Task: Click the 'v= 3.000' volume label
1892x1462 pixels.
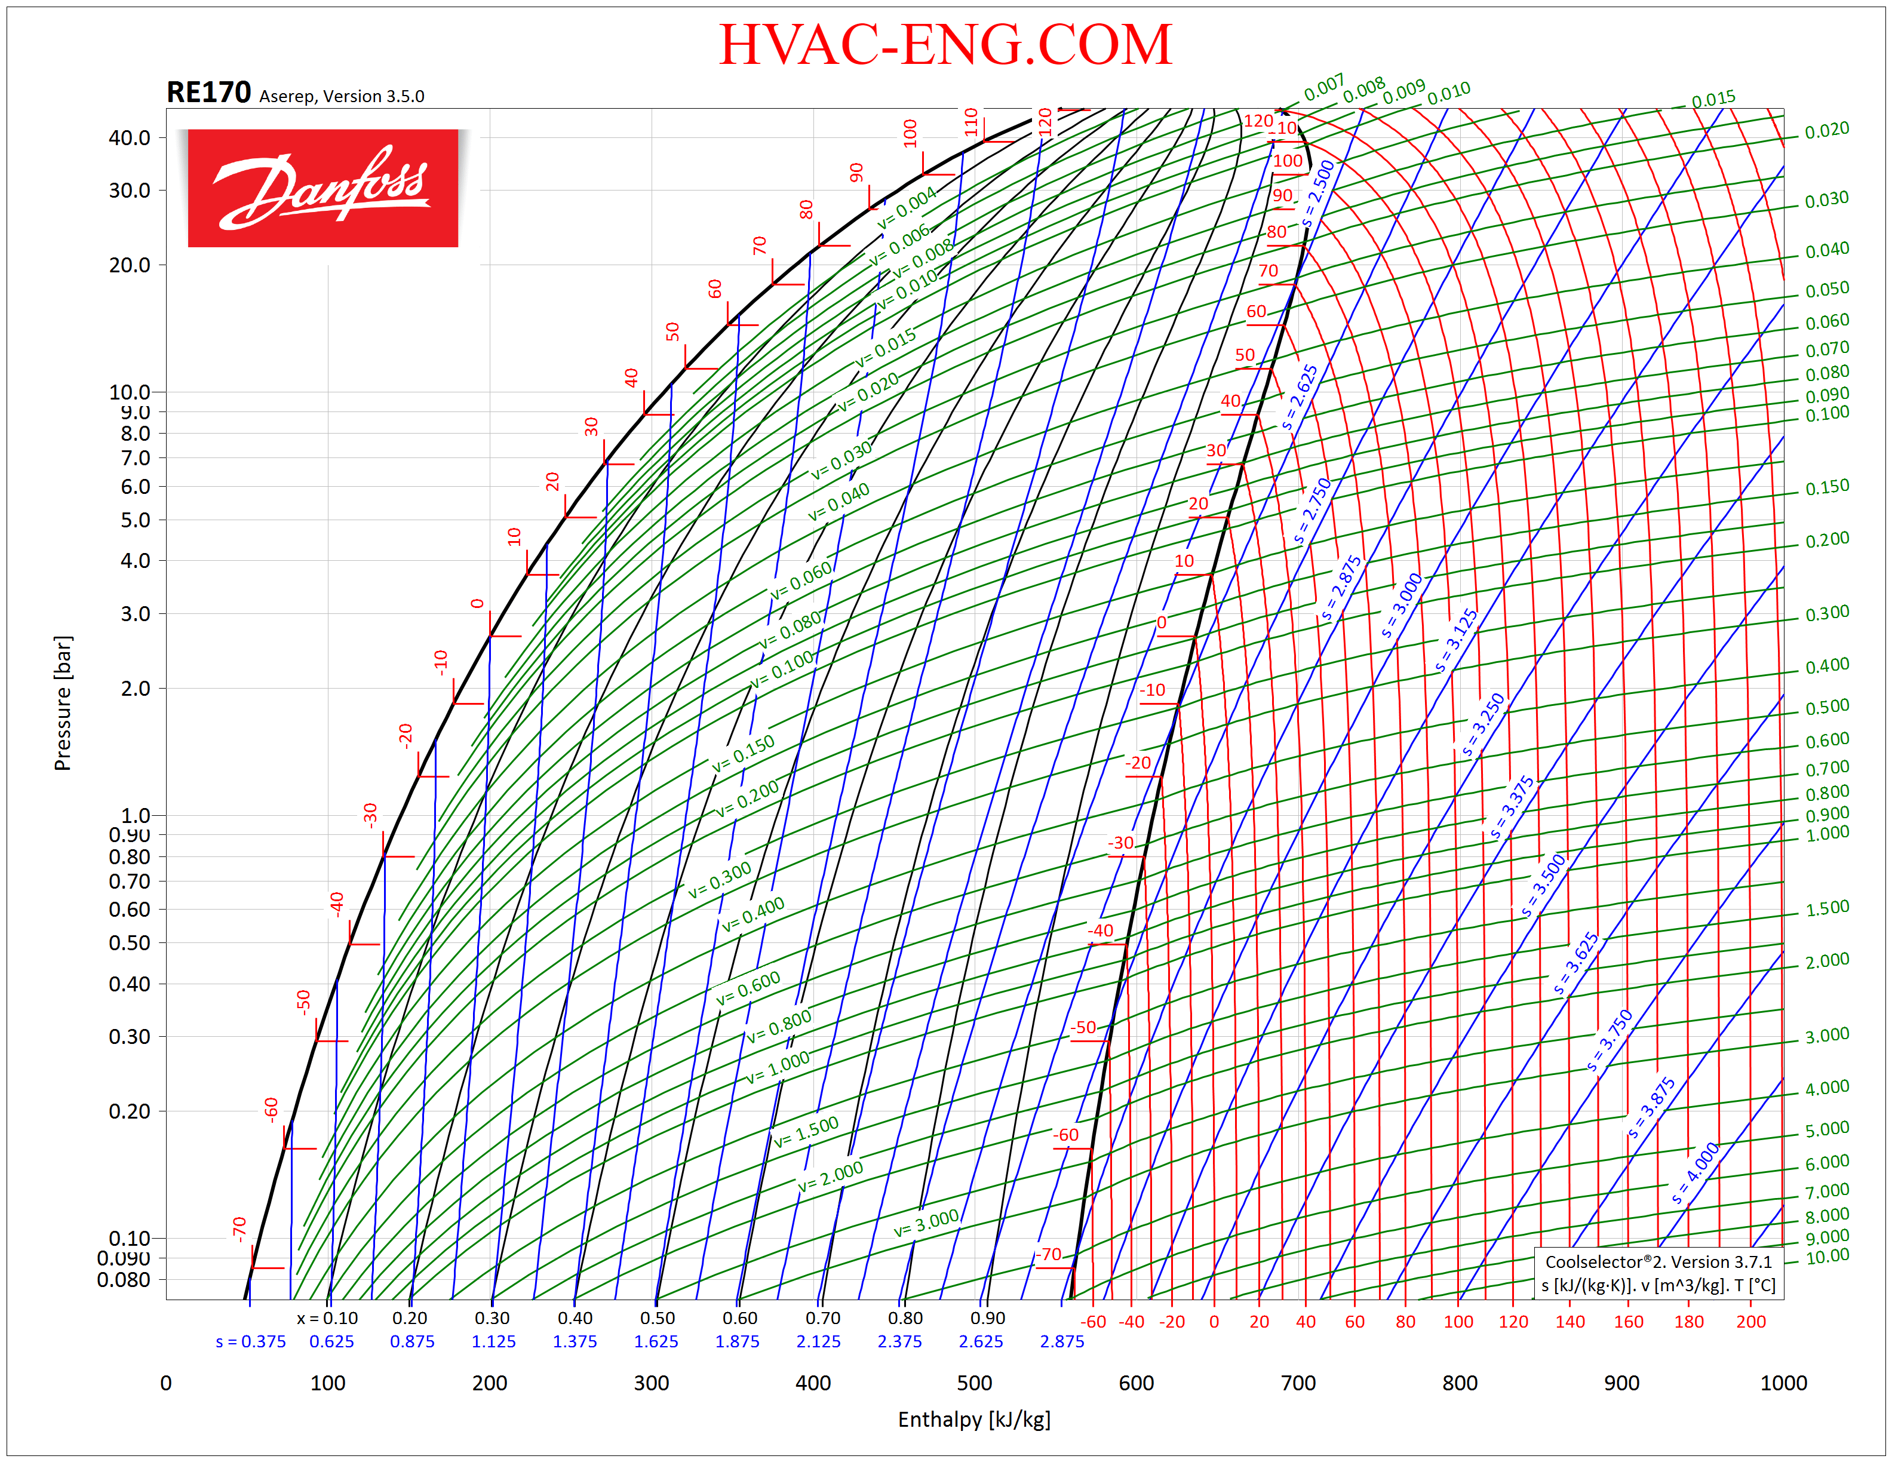Action: (x=926, y=1223)
